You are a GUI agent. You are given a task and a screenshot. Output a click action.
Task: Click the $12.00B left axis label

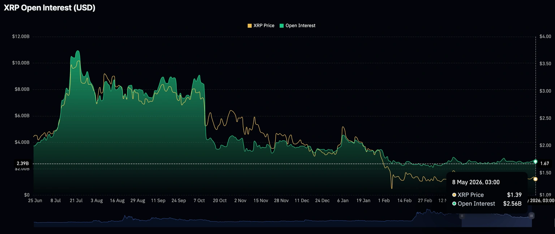click(21, 36)
